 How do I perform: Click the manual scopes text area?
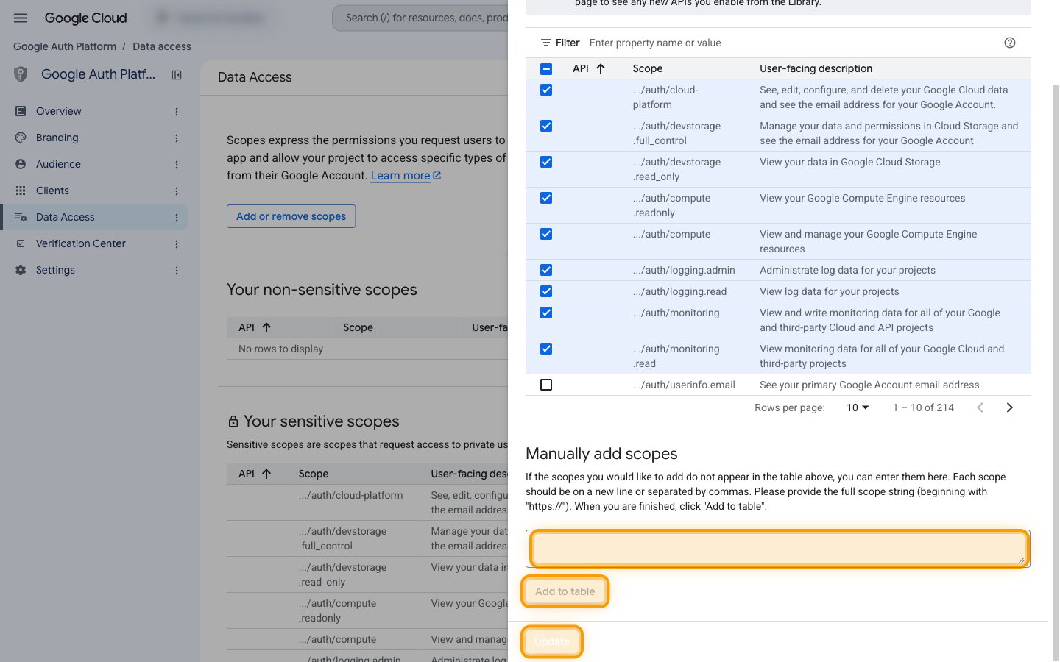(778, 549)
